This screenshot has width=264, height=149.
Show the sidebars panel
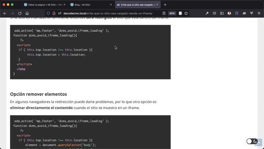tap(222, 13)
